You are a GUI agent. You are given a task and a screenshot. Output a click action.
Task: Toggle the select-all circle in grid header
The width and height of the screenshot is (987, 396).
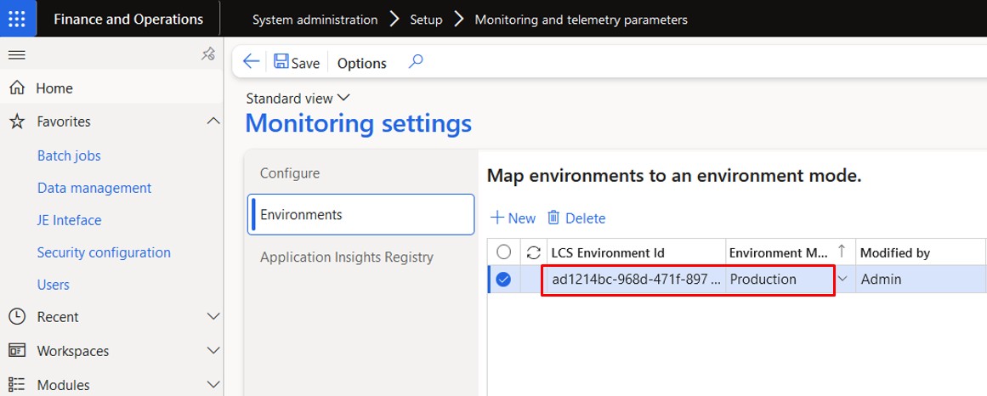(x=503, y=252)
